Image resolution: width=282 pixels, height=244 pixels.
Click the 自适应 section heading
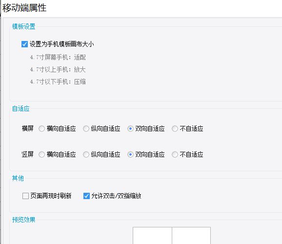(x=20, y=108)
